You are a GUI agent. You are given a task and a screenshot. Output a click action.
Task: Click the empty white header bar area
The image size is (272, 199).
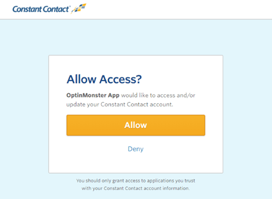click(178, 9)
